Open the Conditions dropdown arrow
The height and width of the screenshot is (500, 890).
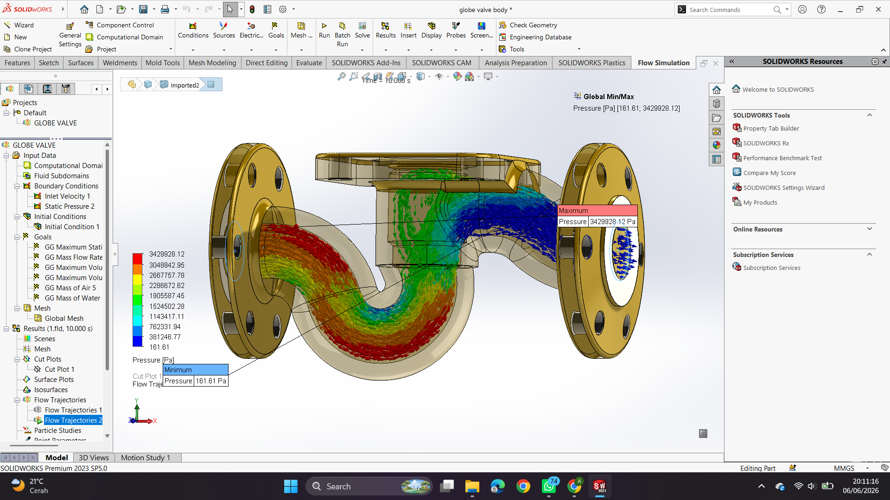point(193,50)
